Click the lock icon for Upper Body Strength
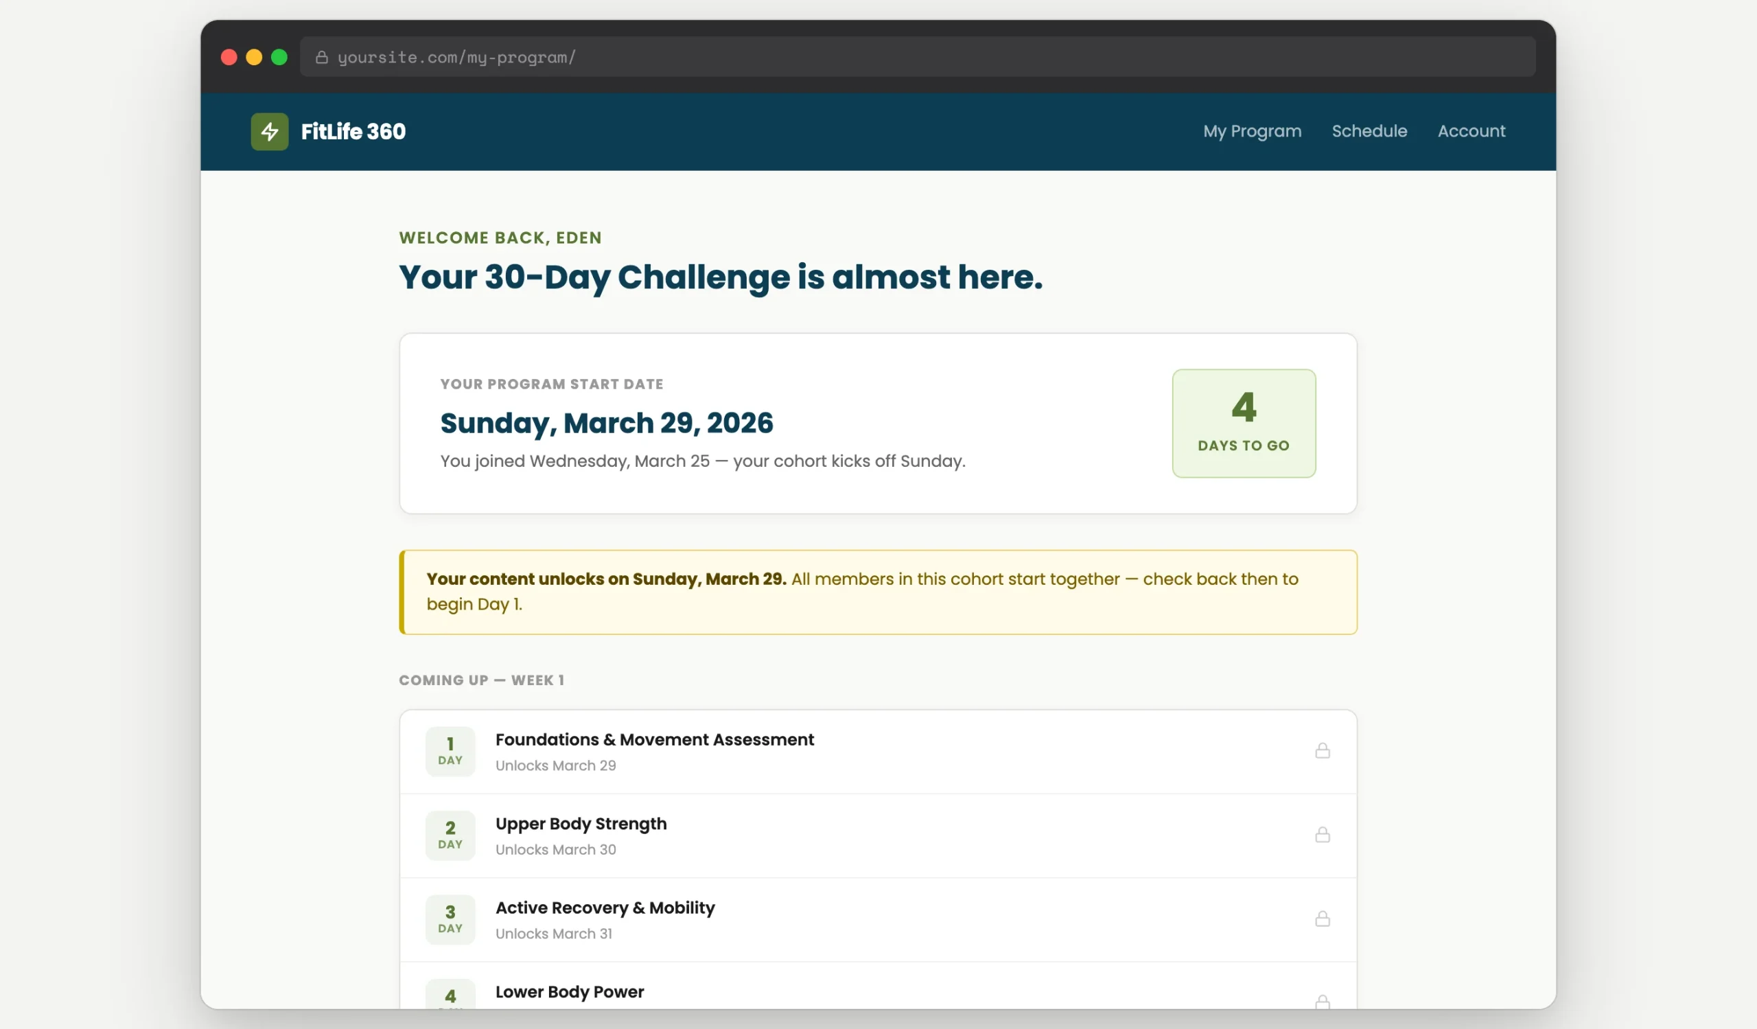This screenshot has height=1029, width=1757. point(1322,835)
